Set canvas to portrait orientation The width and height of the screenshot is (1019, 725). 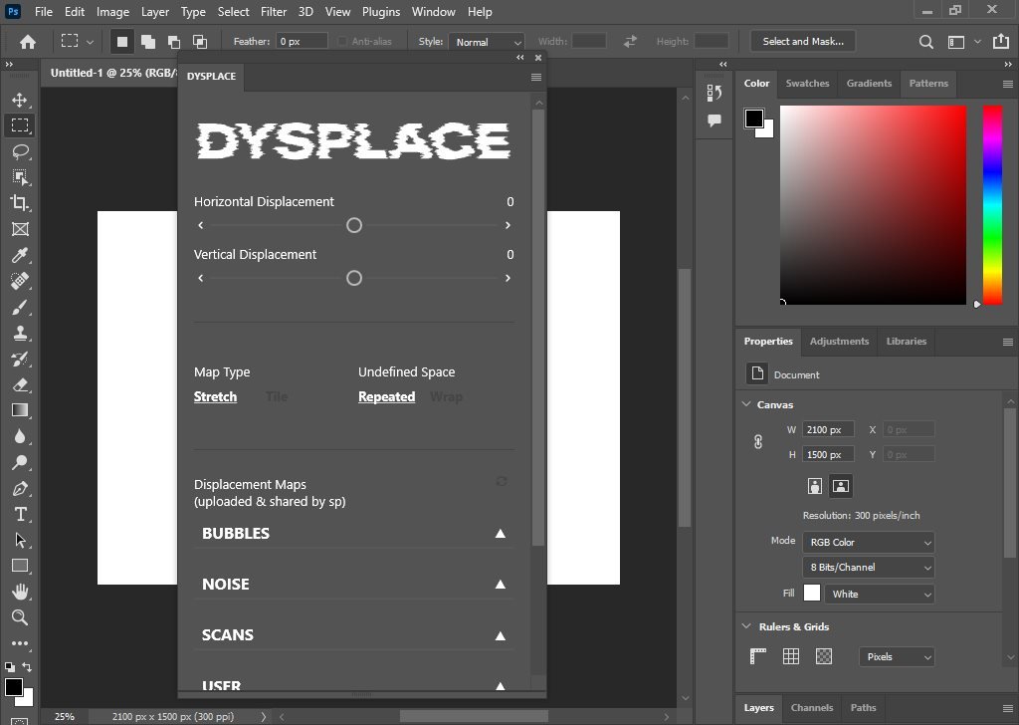click(x=814, y=486)
